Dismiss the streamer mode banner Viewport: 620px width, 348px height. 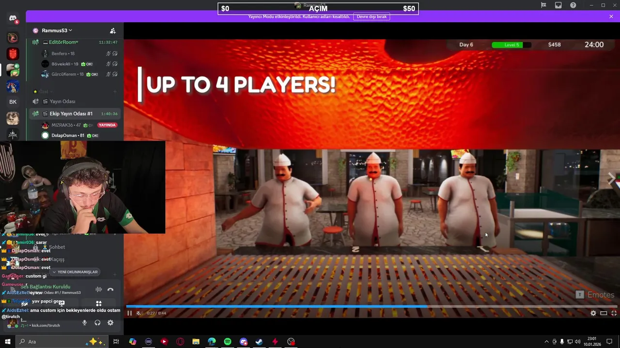pyautogui.click(x=611, y=16)
